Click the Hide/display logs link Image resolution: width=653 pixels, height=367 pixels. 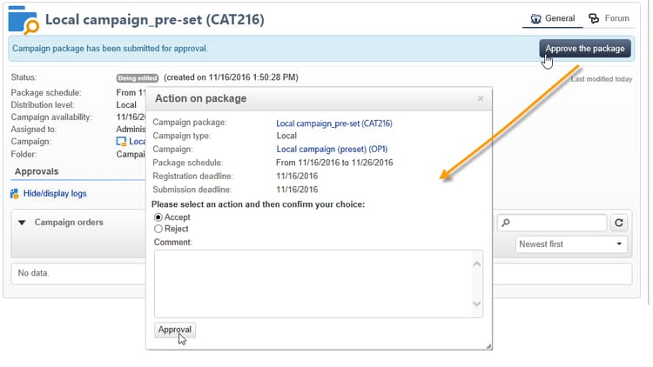54,193
